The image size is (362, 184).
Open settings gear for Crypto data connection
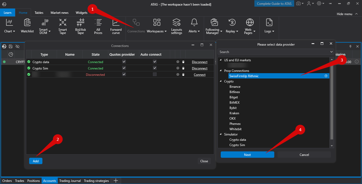tap(178, 62)
